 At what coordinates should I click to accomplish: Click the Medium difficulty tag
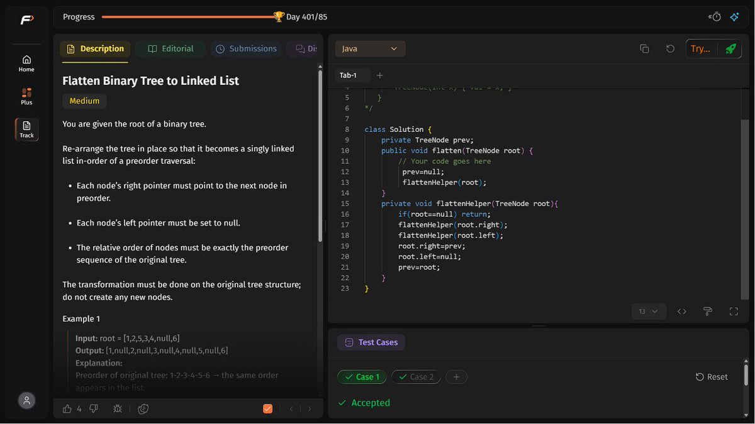pyautogui.click(x=84, y=101)
